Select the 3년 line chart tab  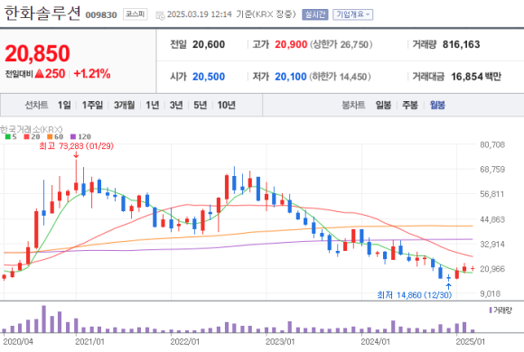click(176, 106)
